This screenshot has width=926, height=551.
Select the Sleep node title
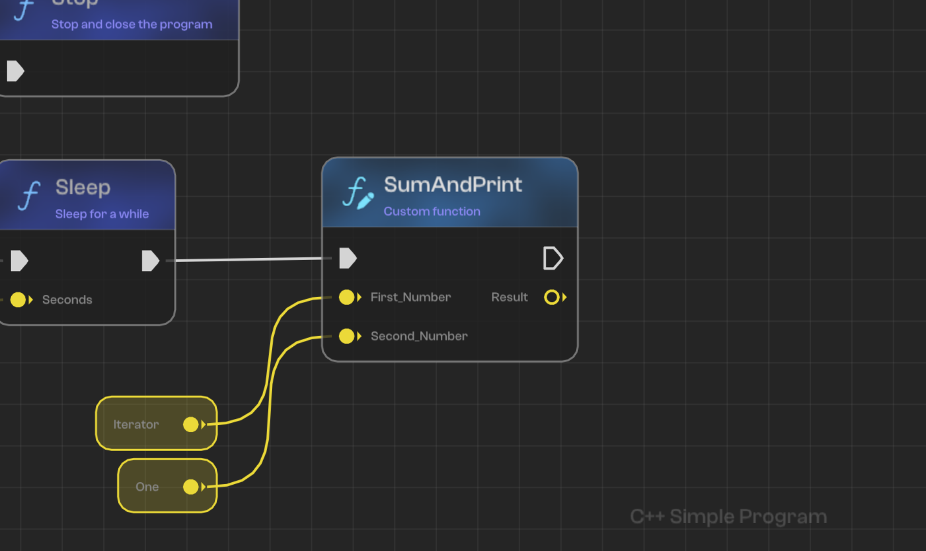[x=83, y=188]
